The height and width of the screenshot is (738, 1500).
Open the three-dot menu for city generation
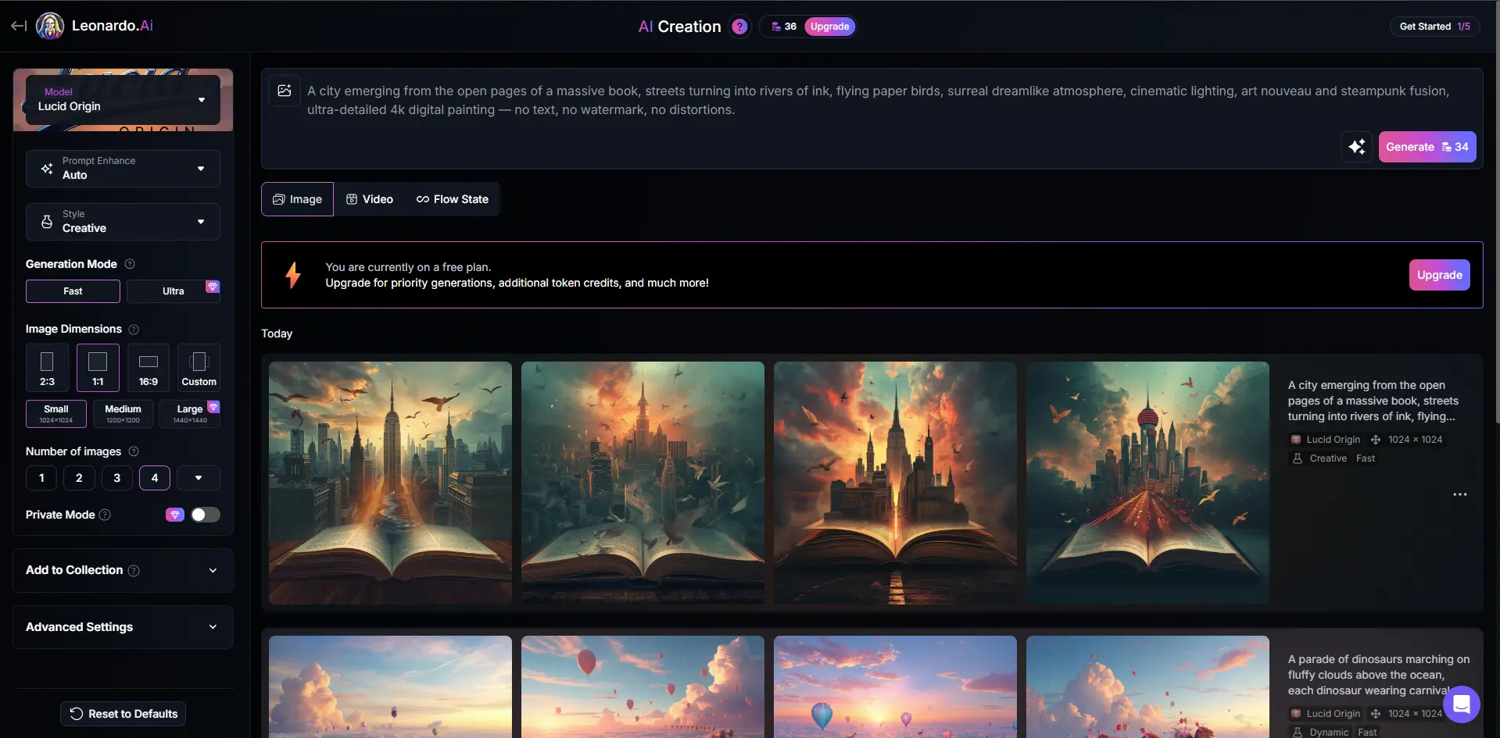(x=1459, y=494)
